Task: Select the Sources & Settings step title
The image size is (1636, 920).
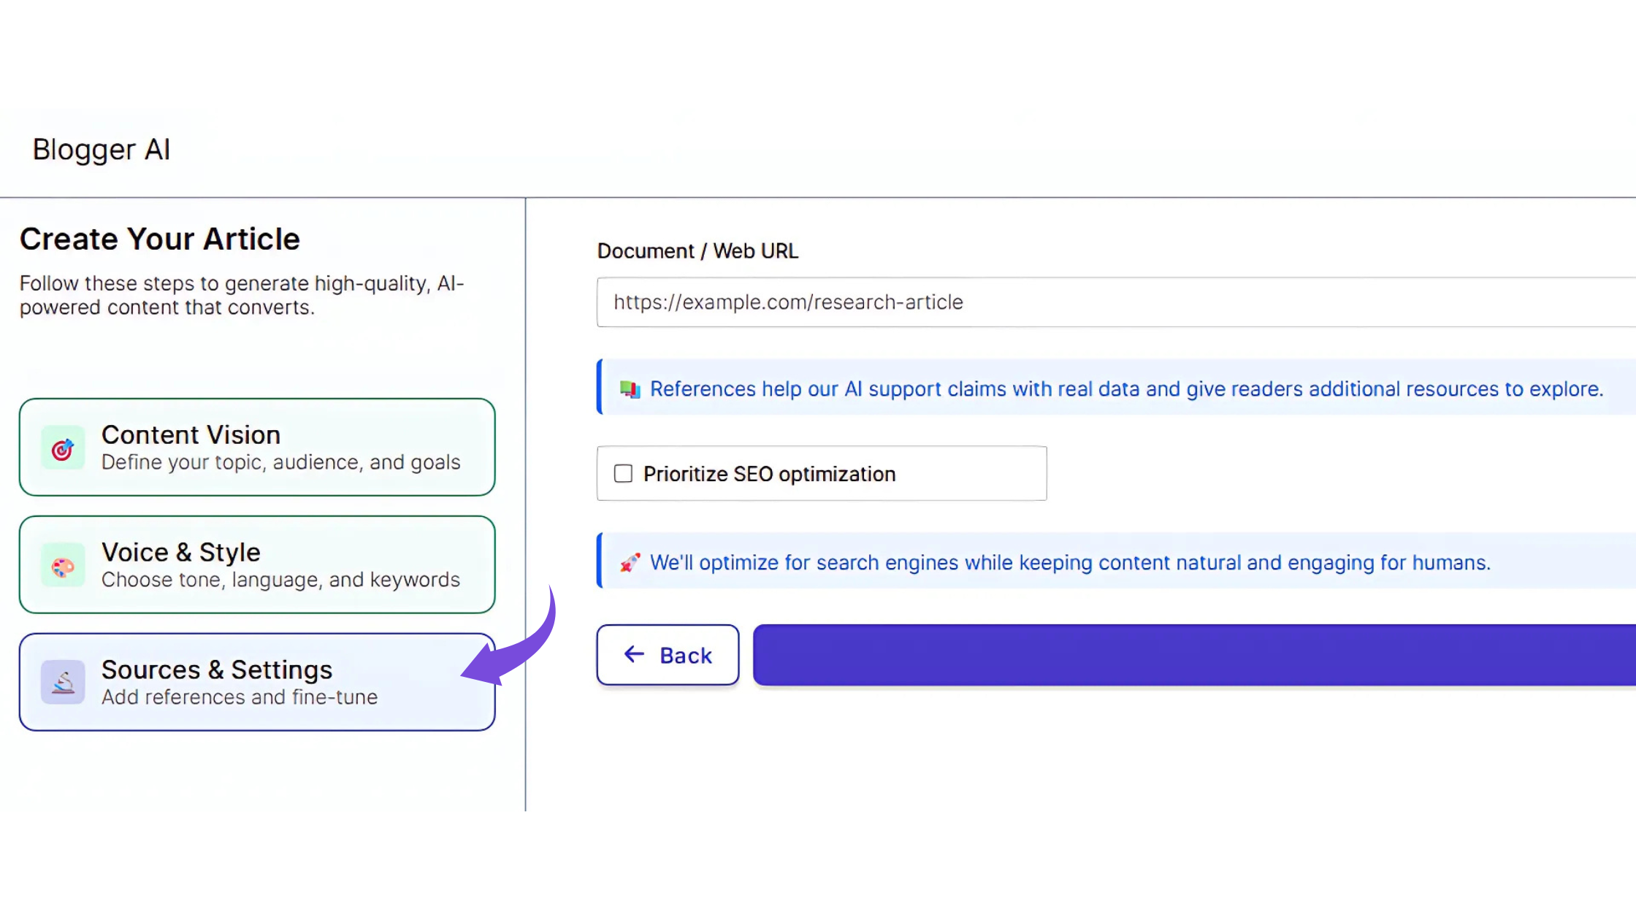Action: point(217,670)
